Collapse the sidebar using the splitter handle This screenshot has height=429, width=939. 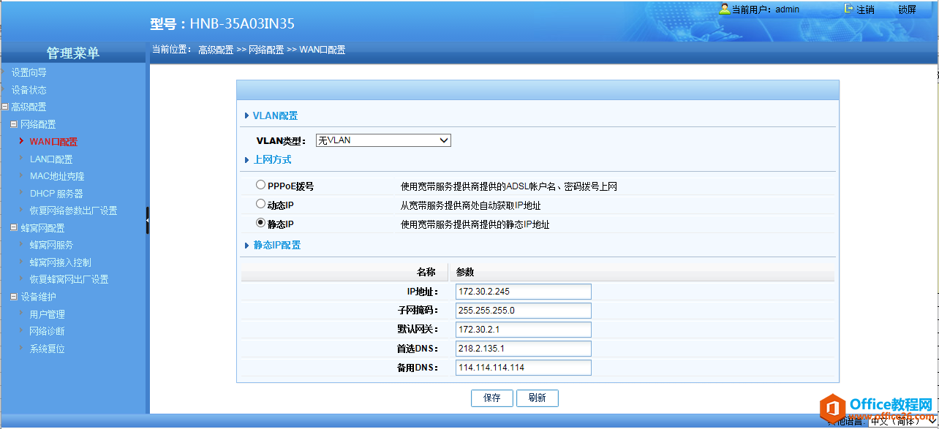coord(148,220)
